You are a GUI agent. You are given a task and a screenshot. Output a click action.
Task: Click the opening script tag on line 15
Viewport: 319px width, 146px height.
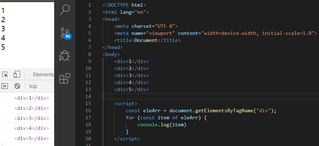[126, 104]
